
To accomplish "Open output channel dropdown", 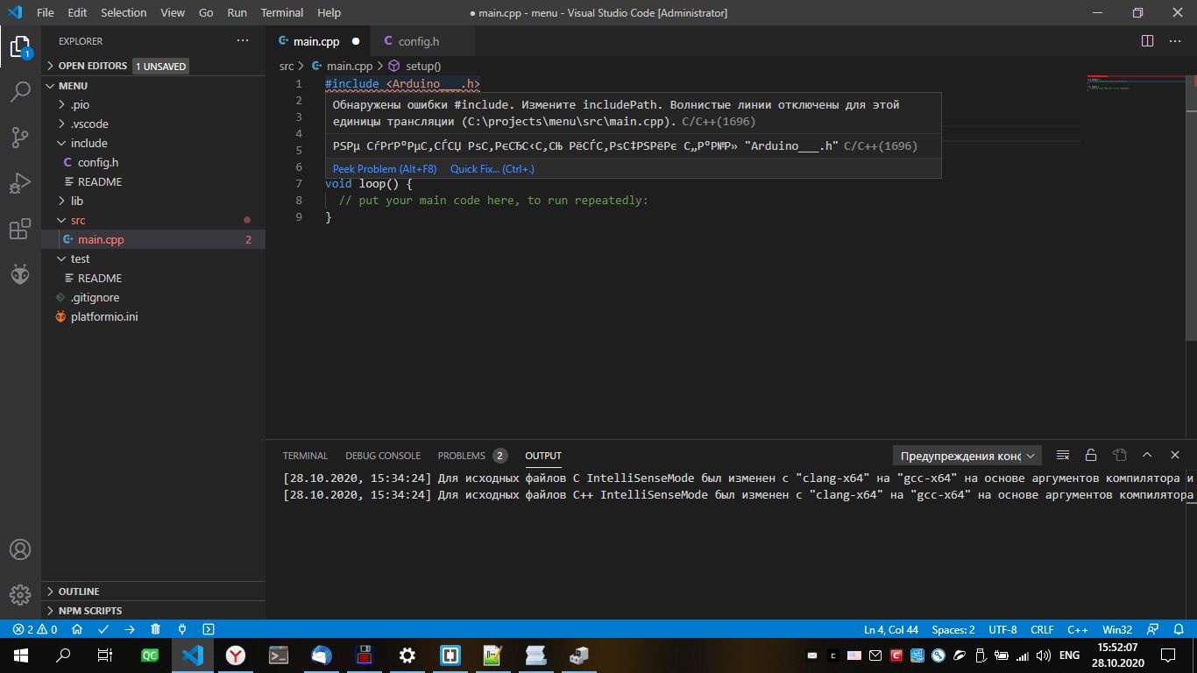I will pos(967,456).
